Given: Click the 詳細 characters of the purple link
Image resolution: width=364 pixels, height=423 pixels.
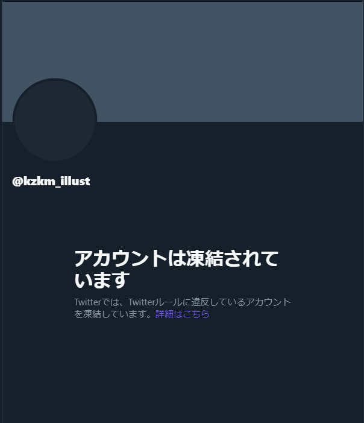Looking at the screenshot, I should click(165, 314).
